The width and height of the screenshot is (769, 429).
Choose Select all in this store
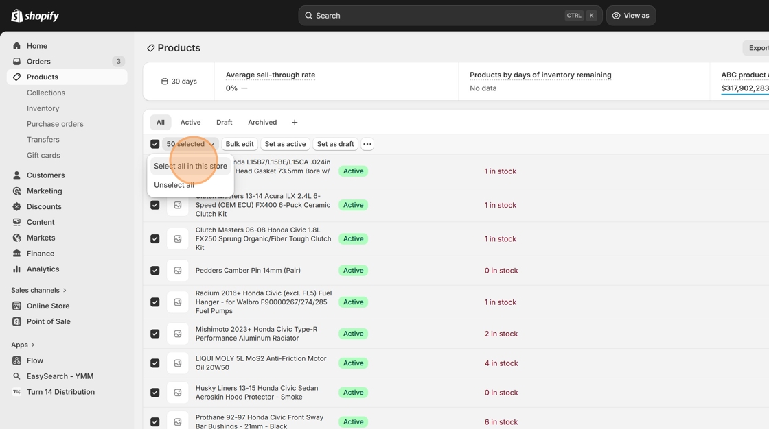pos(190,166)
